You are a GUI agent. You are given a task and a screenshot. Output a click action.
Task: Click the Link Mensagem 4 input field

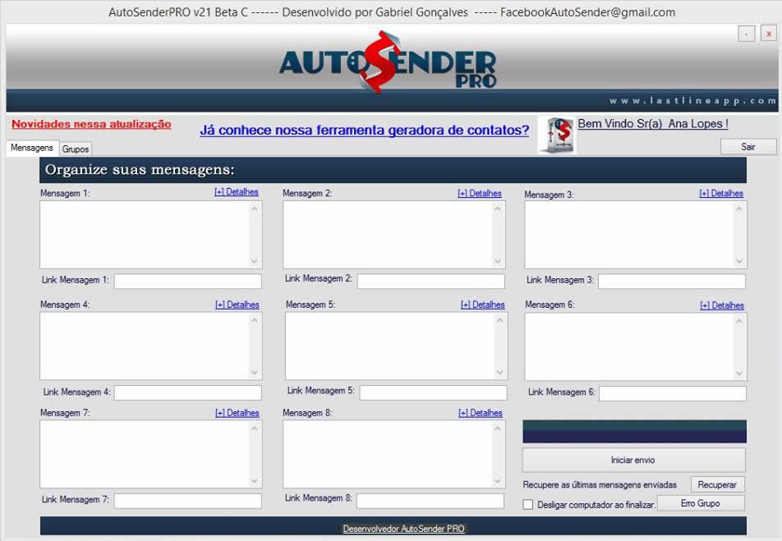tap(188, 393)
